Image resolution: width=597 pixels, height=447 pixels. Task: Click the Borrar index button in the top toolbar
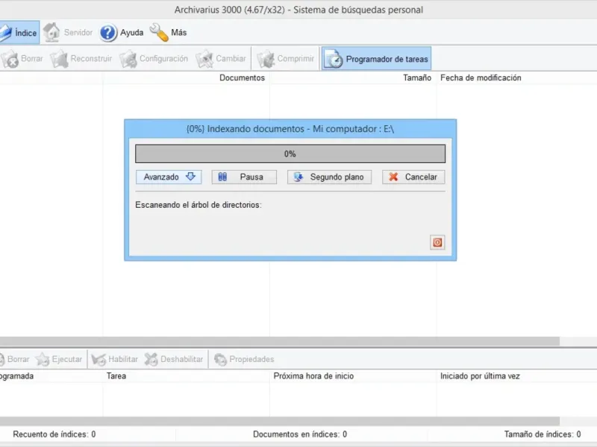[22, 59]
